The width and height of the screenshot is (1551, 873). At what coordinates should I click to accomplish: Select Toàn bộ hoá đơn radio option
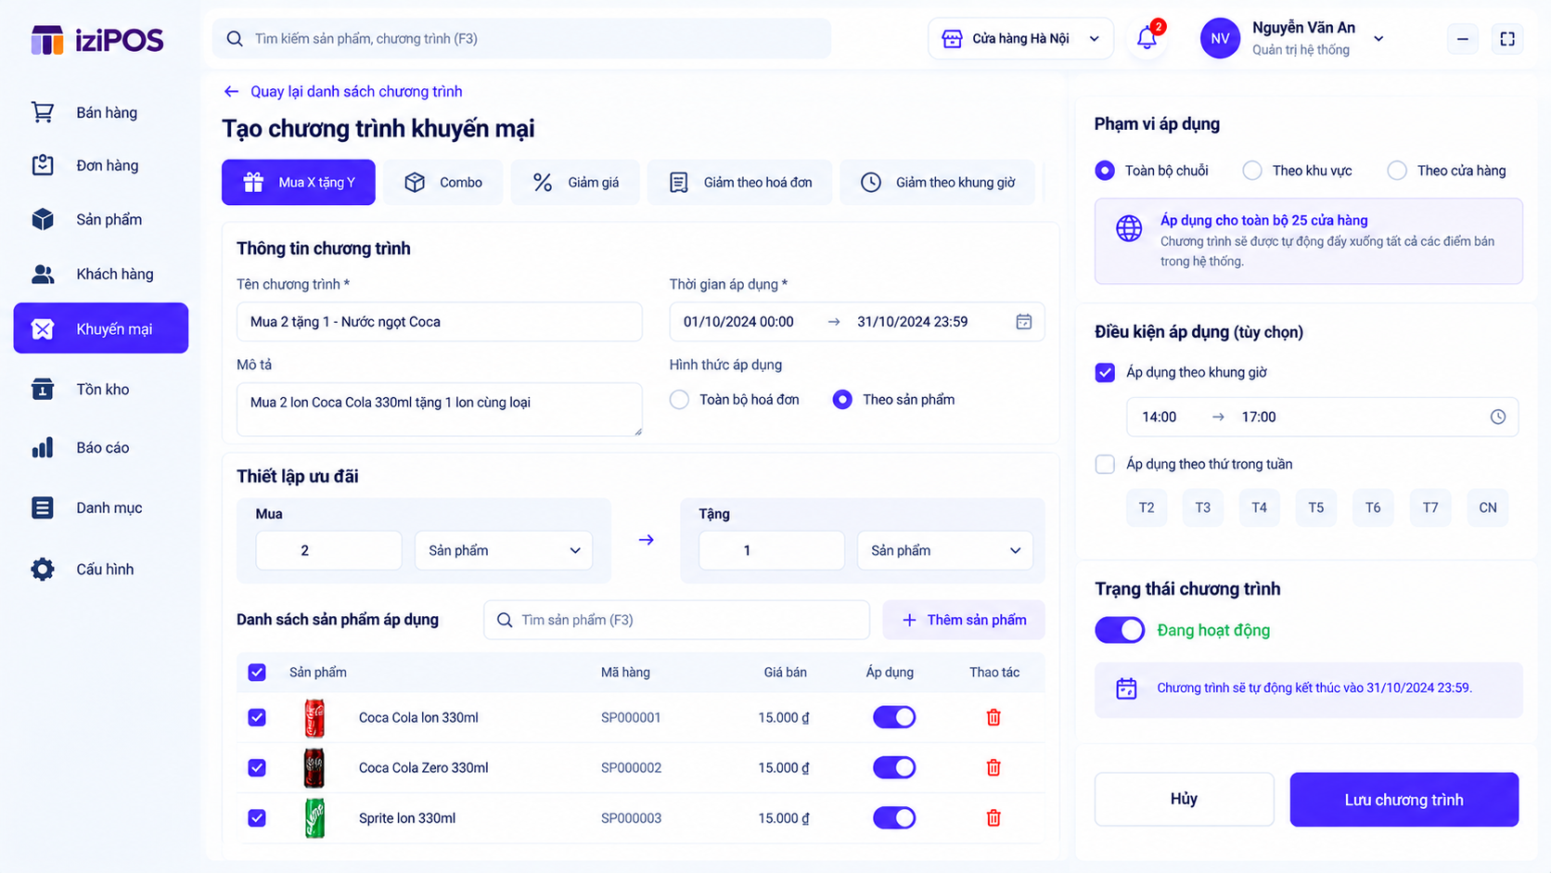(680, 400)
